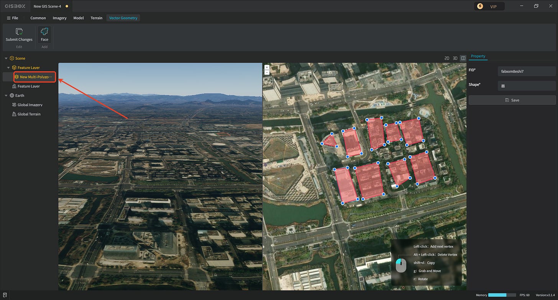Click the Save button in Property panel
Screen dimensions: 558x300
512,100
